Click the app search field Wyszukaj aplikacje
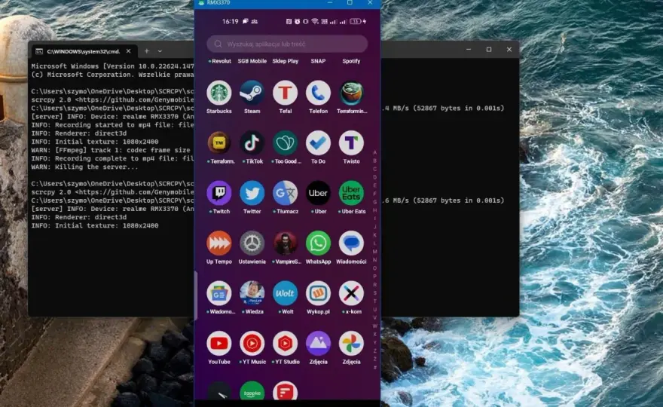The image size is (663, 407). click(x=287, y=44)
